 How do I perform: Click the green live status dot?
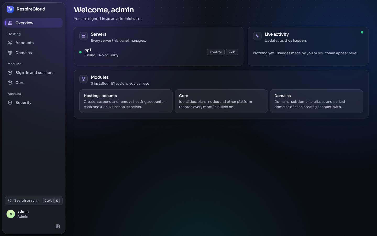pos(362,32)
